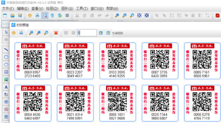Click label preview numbered 0025 7344
Viewport: 221px width, 123px height.
(160, 103)
